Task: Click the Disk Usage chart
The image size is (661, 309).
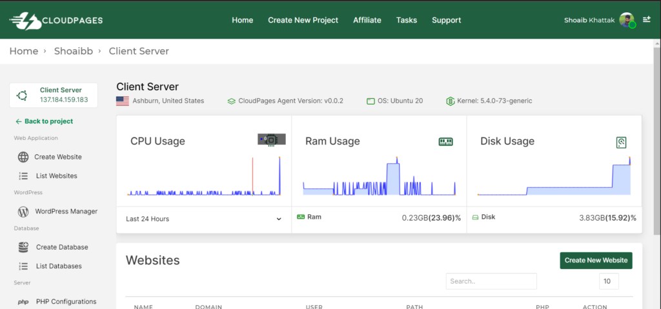Action: [554, 176]
